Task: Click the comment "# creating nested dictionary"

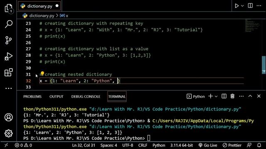Action: (x=76, y=74)
